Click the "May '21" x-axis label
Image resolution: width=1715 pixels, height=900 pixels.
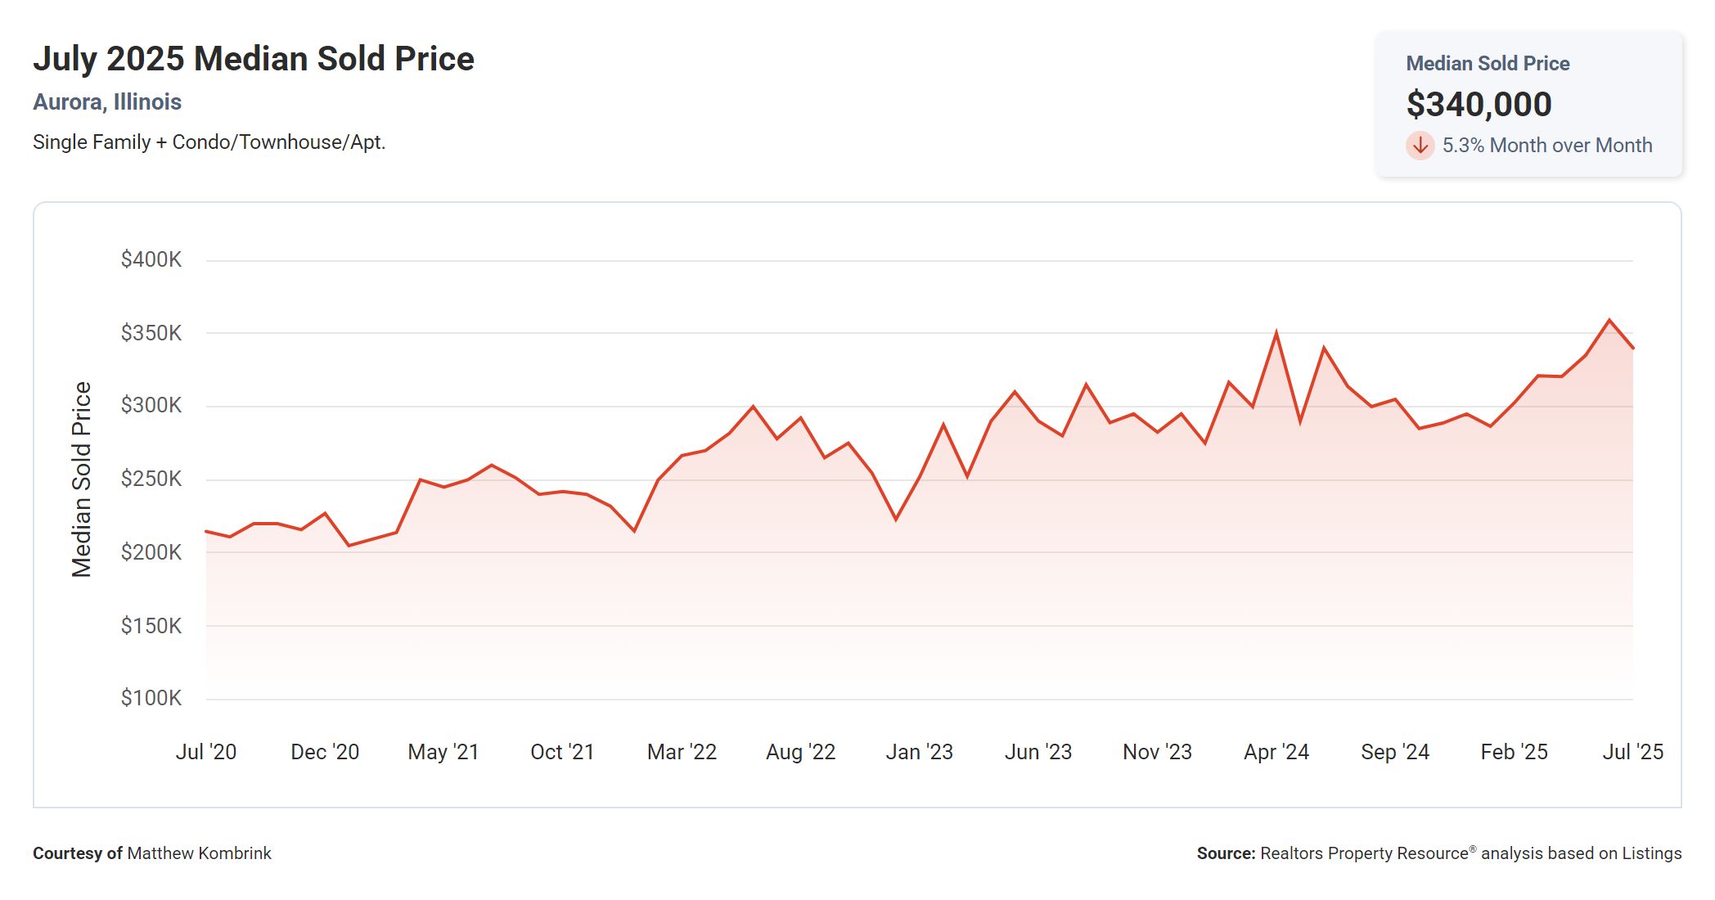(x=443, y=752)
